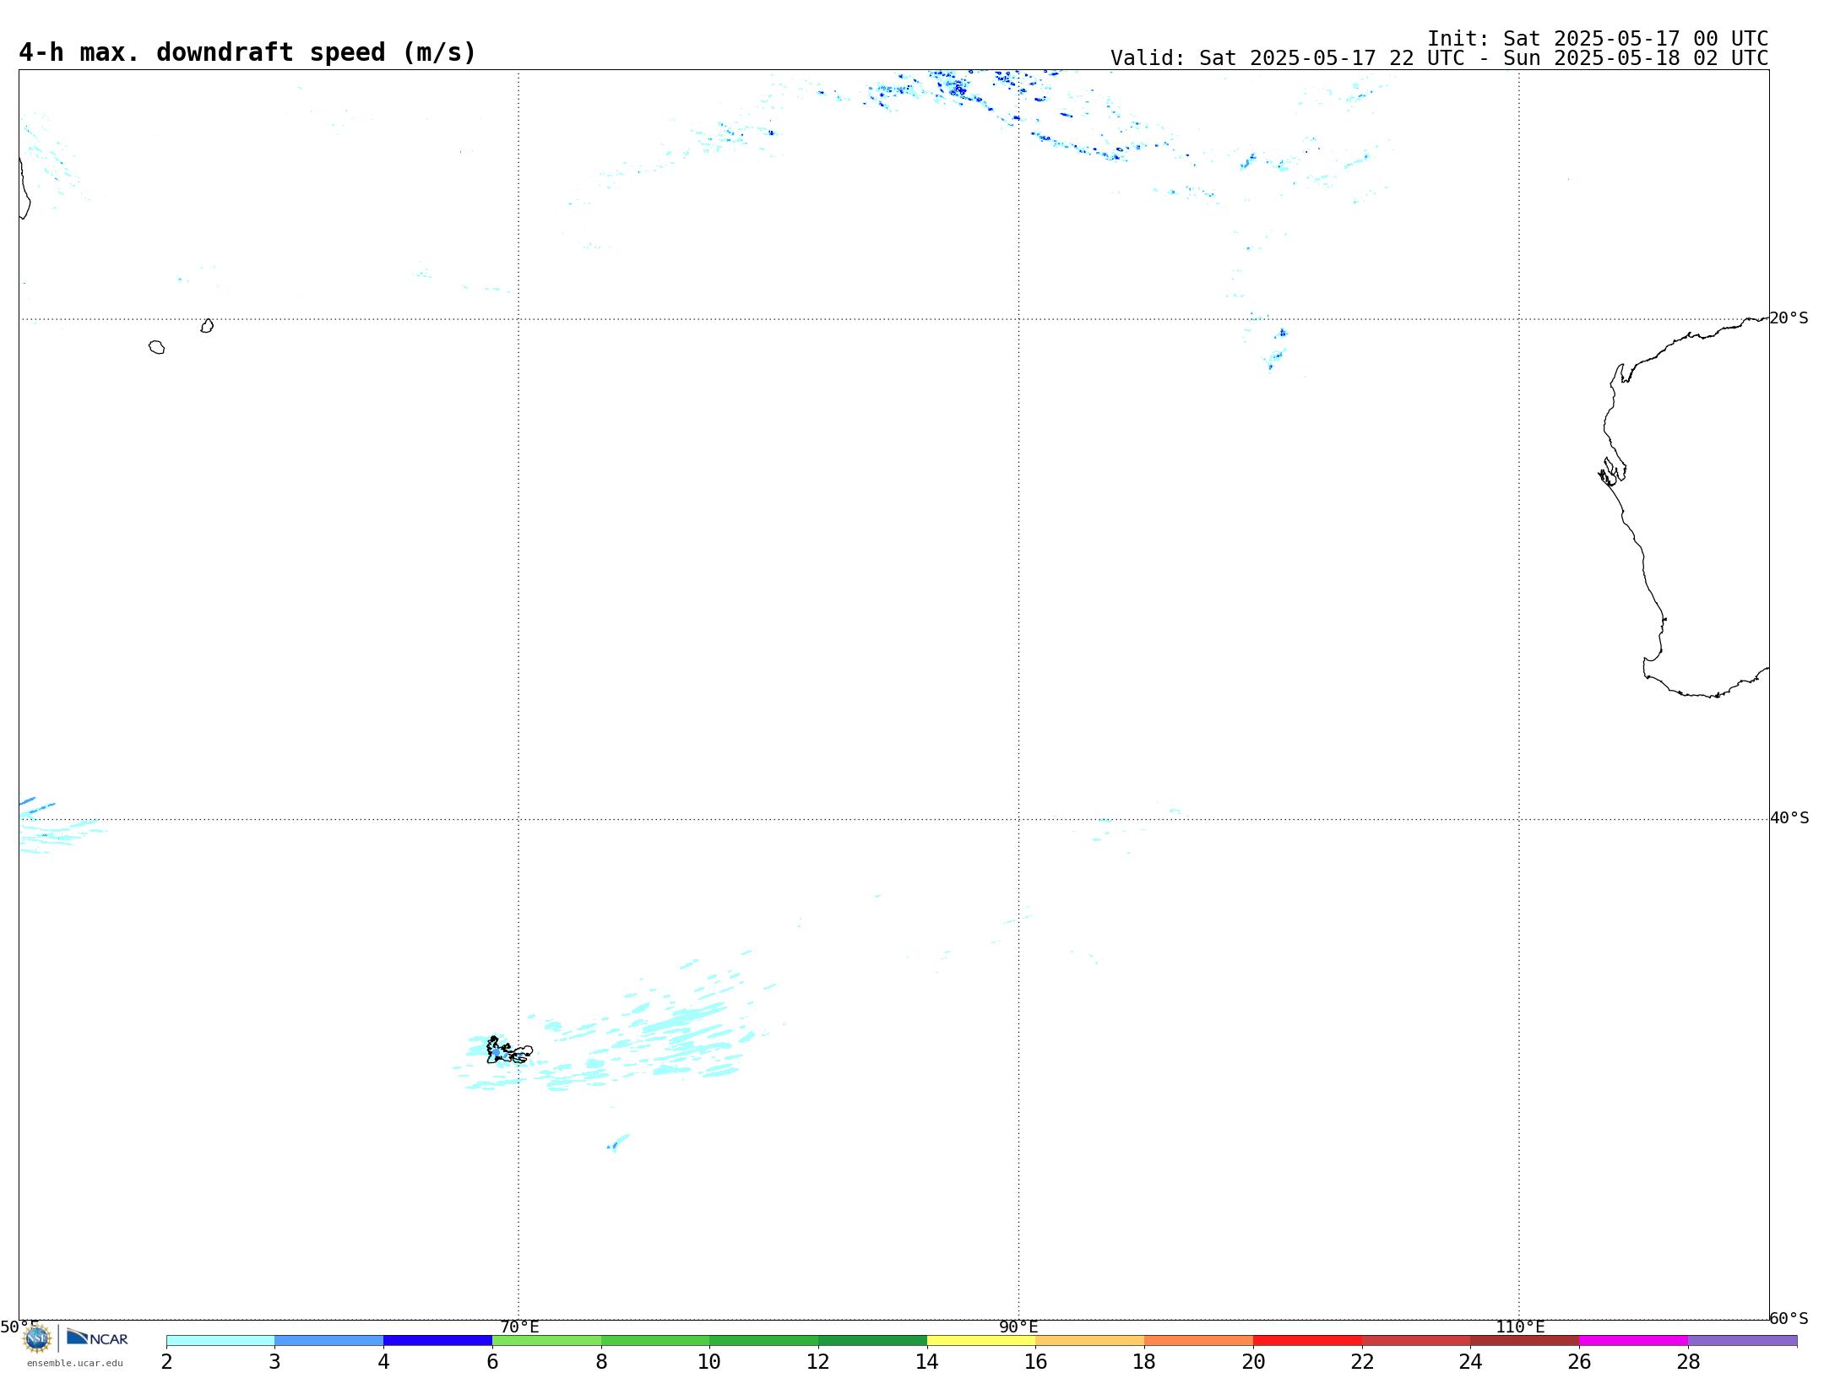Click the 90°E longitude label
The height and width of the screenshot is (1373, 1824).
point(1018,1327)
